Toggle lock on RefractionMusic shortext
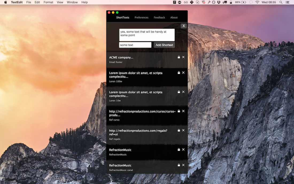This screenshot has width=294, height=184. click(179, 149)
